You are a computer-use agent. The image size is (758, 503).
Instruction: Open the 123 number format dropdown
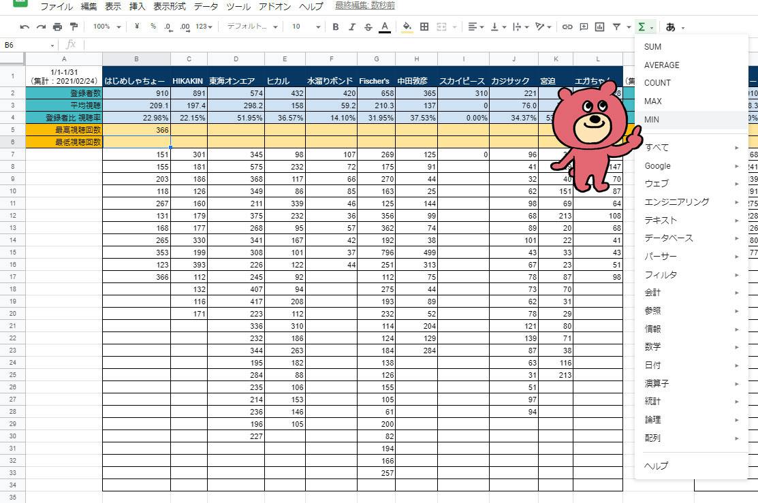click(x=204, y=27)
